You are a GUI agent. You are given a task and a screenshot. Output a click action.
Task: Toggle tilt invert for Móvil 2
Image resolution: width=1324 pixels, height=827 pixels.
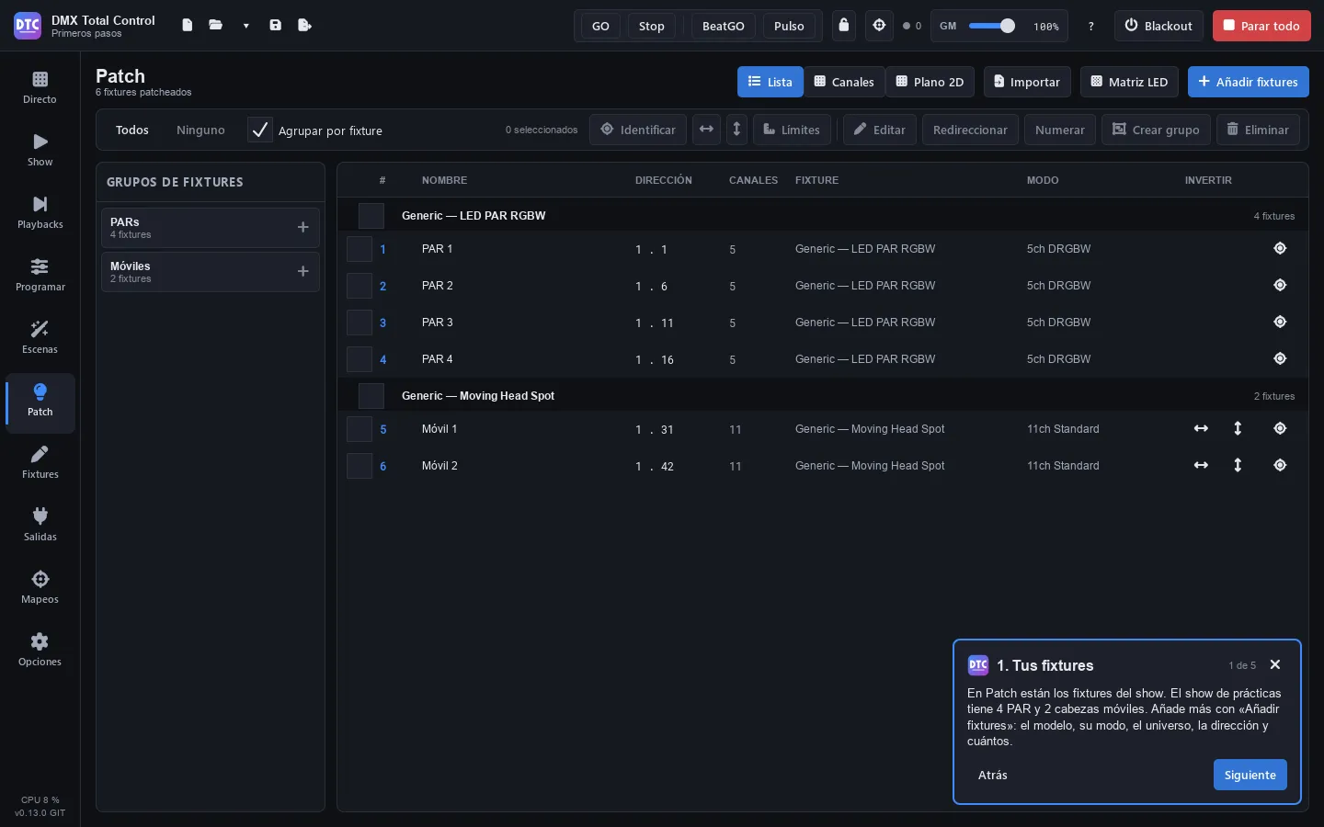point(1238,466)
